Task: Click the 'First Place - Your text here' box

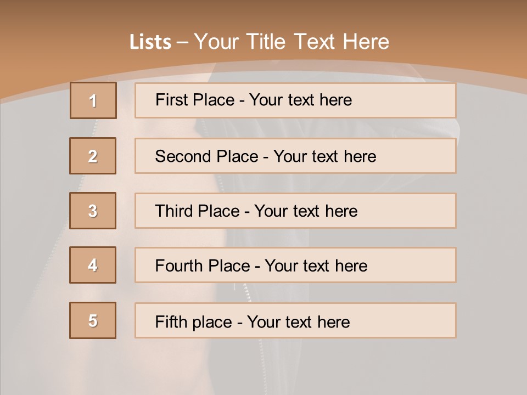Action: (x=295, y=100)
